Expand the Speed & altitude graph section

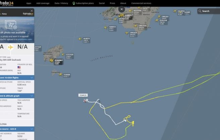[x=32, y=96]
